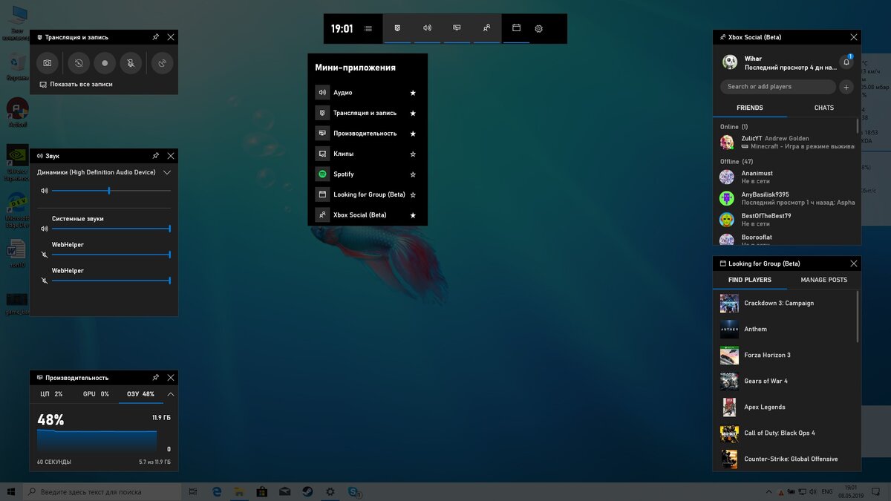Click the record last 30 seconds icon
The width and height of the screenshot is (891, 501).
click(79, 63)
